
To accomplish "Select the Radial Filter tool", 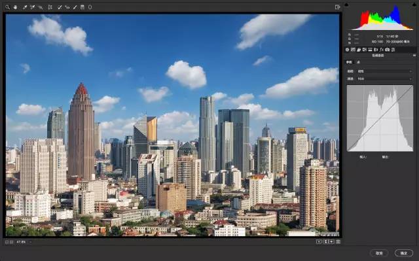I will click(x=90, y=7).
